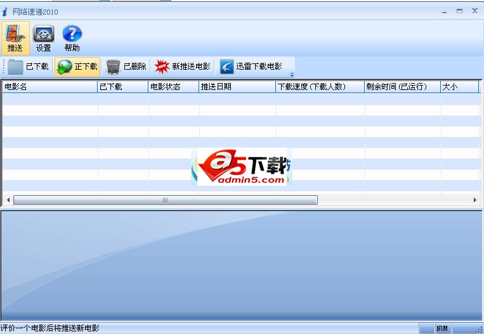Click the NUM status bar indicator
This screenshot has width=484, height=334.
pos(442,329)
